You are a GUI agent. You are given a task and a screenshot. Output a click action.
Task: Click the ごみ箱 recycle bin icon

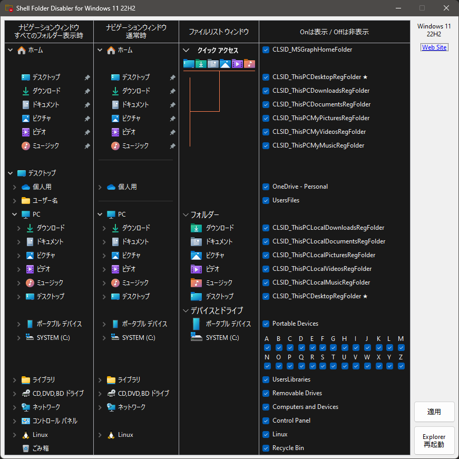click(x=26, y=448)
